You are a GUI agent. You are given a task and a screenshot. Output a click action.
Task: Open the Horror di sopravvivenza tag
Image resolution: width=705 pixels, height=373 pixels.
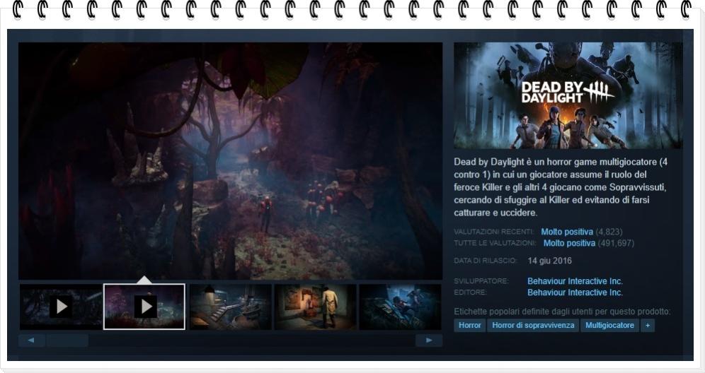533,326
